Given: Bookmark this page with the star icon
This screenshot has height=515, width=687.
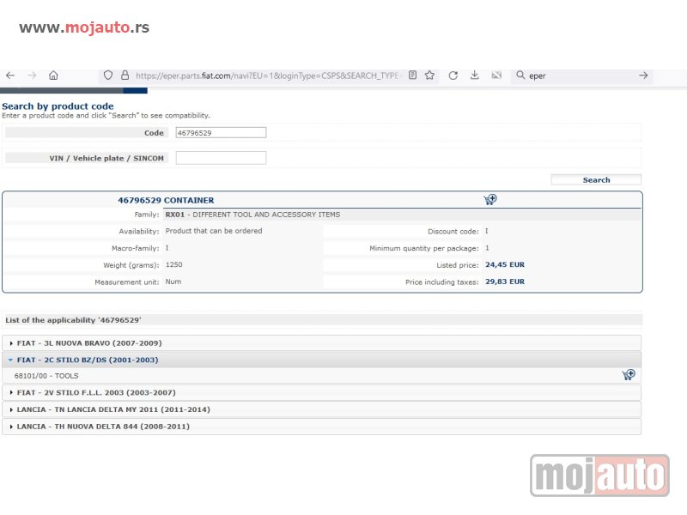Looking at the screenshot, I should click(x=430, y=76).
